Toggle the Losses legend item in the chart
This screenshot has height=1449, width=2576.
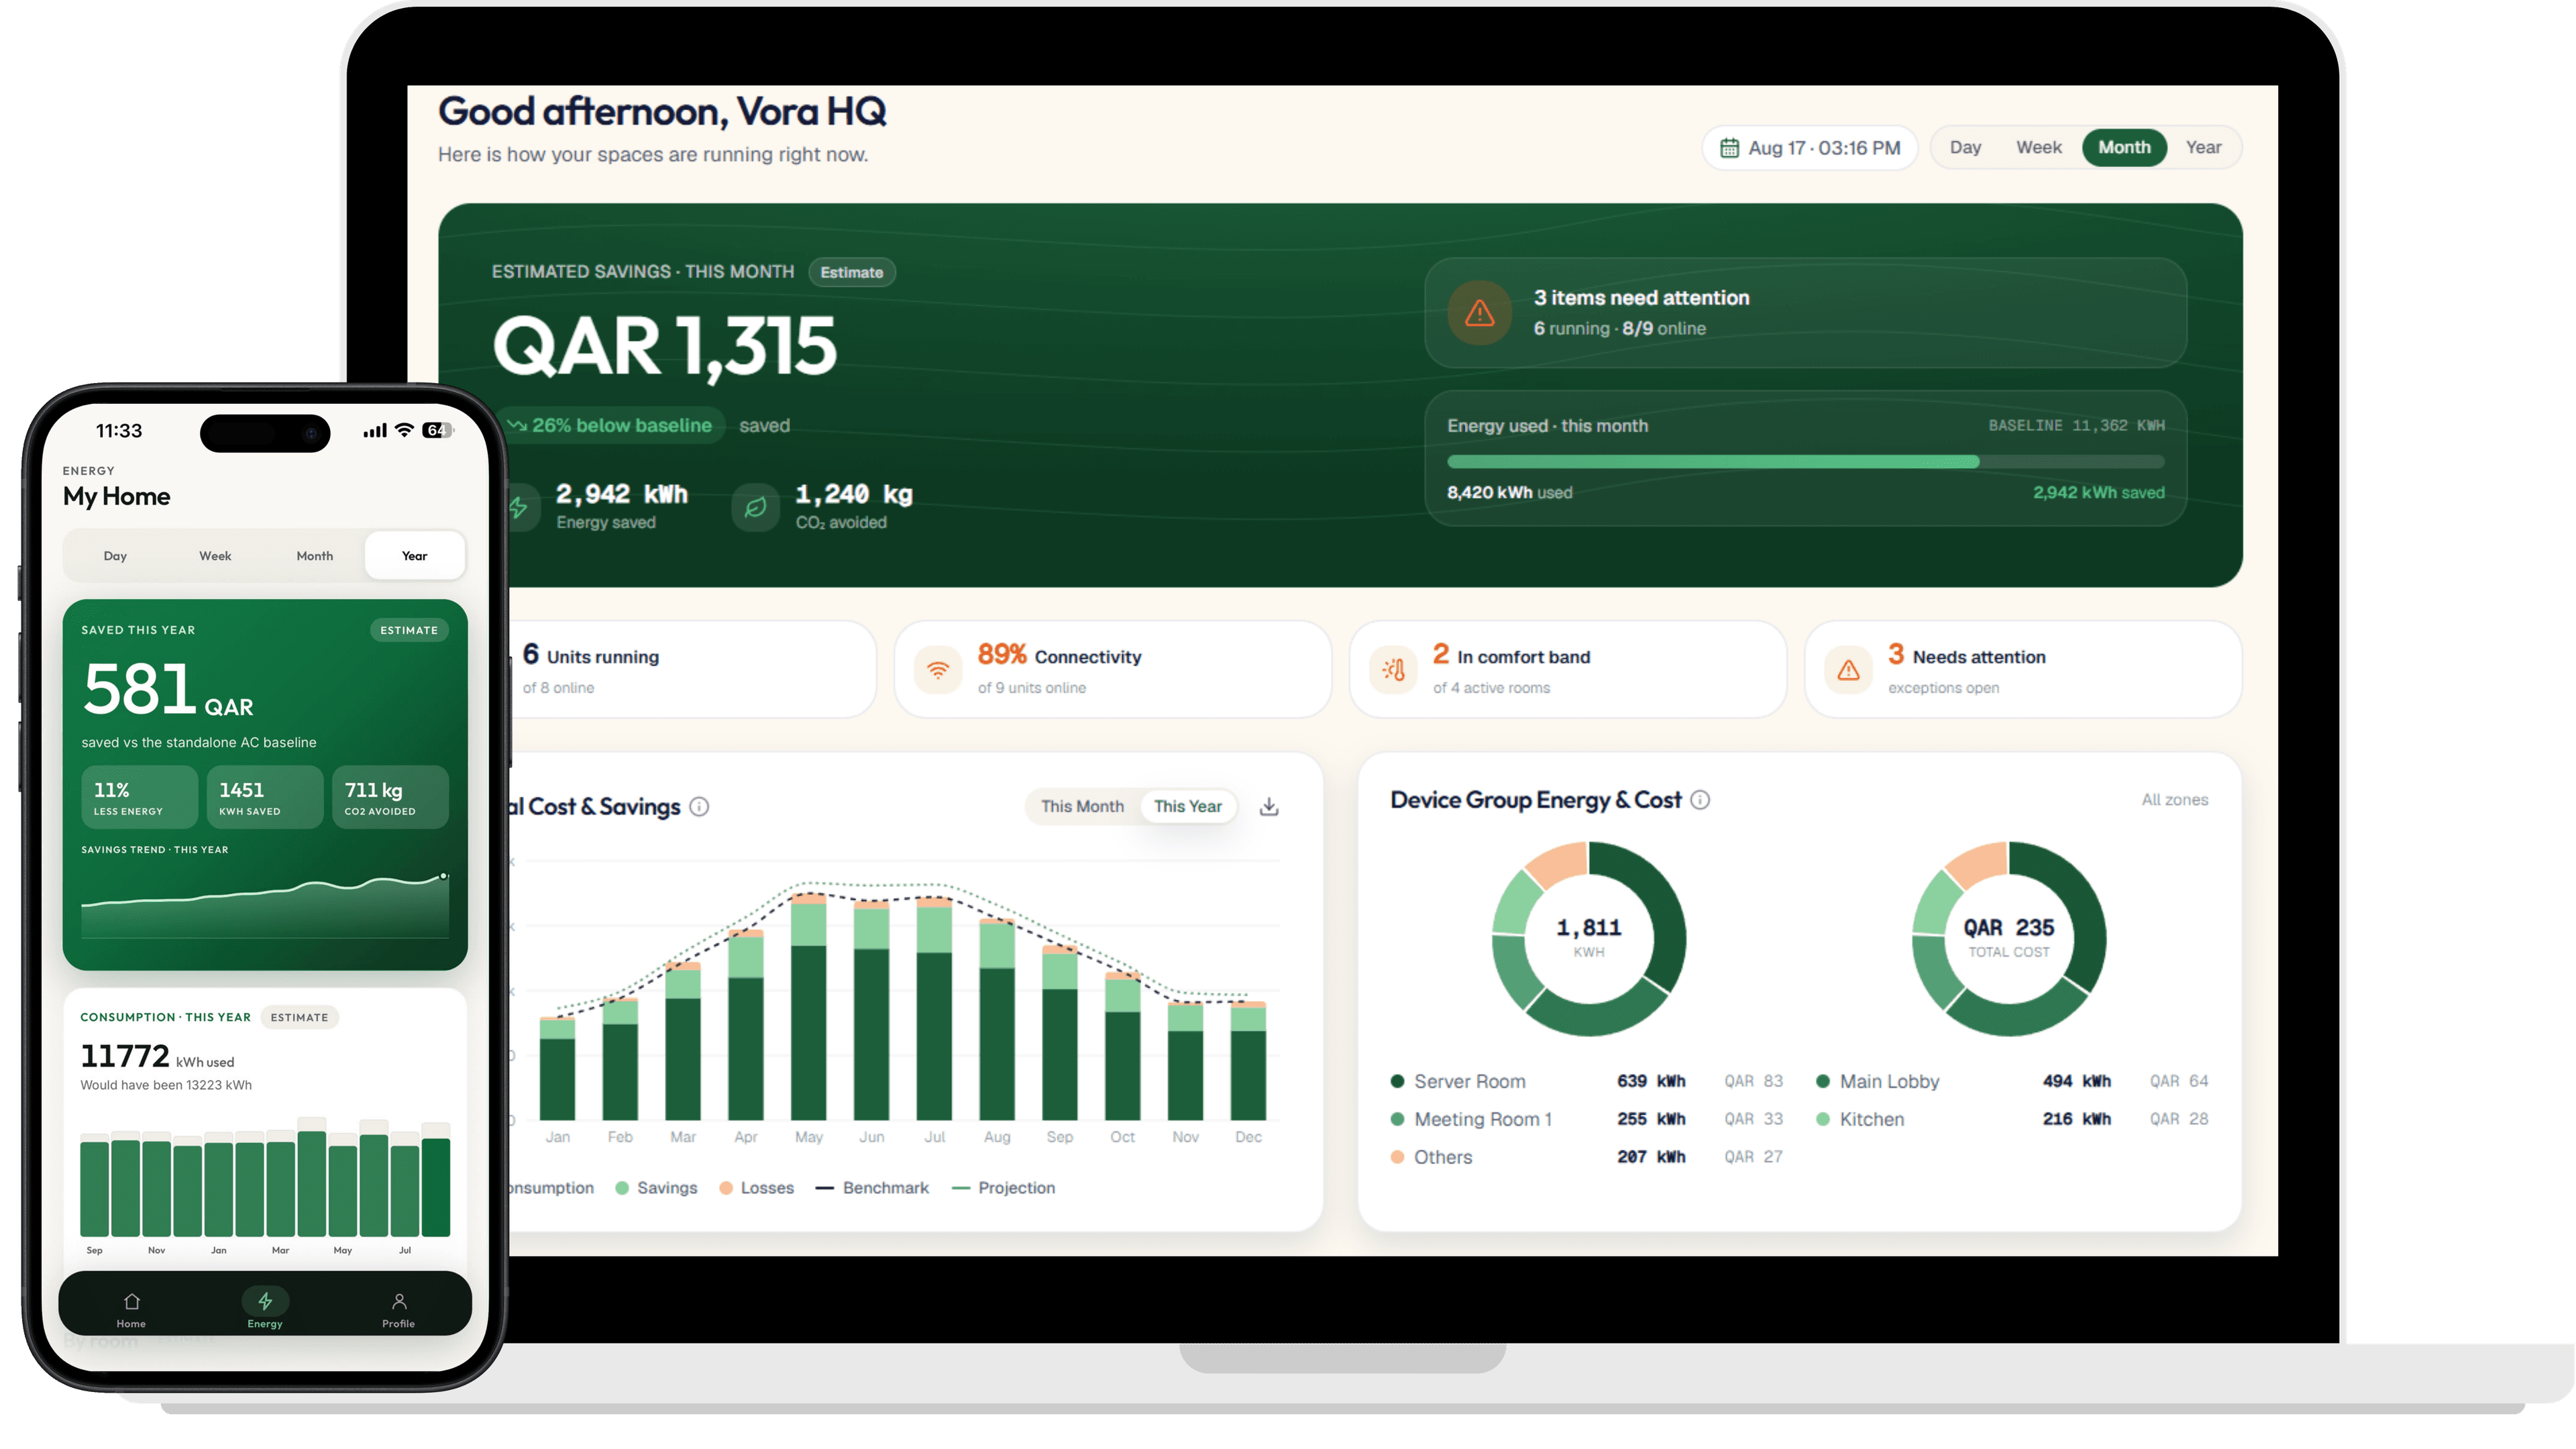(756, 1188)
